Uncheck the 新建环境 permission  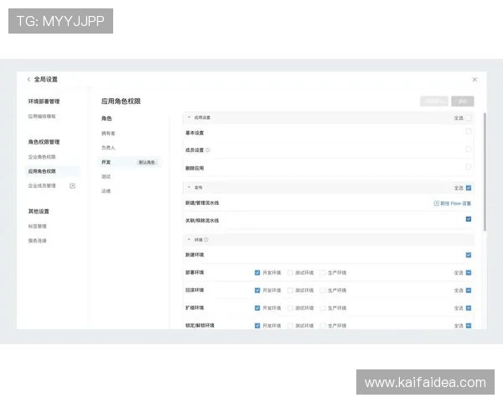click(x=469, y=255)
